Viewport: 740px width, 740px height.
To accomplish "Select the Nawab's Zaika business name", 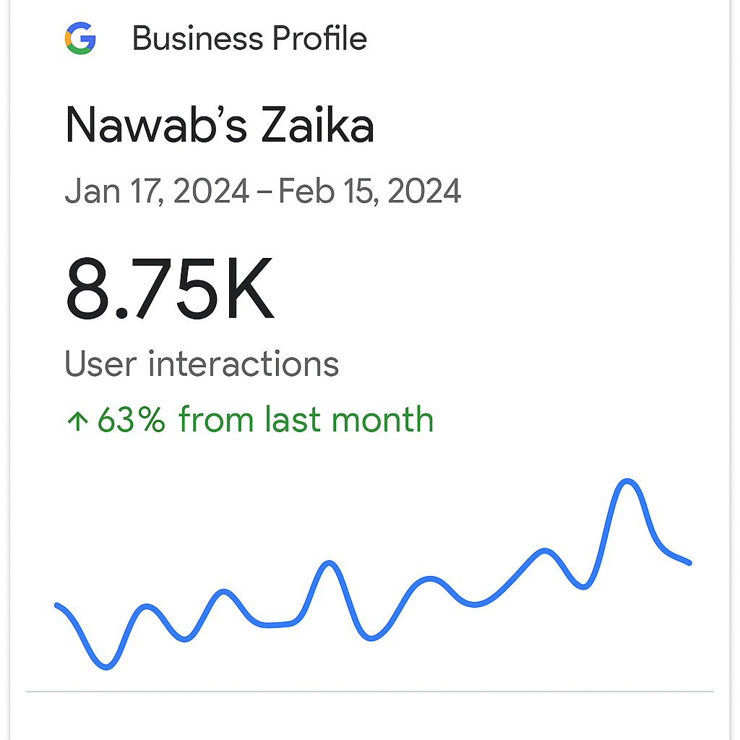I will coord(219,125).
